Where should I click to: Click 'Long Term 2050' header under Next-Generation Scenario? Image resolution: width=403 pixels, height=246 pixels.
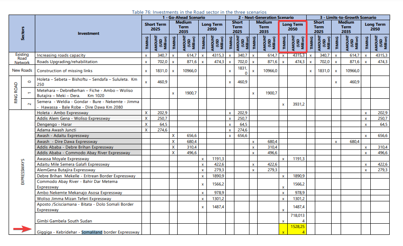tap(293, 27)
